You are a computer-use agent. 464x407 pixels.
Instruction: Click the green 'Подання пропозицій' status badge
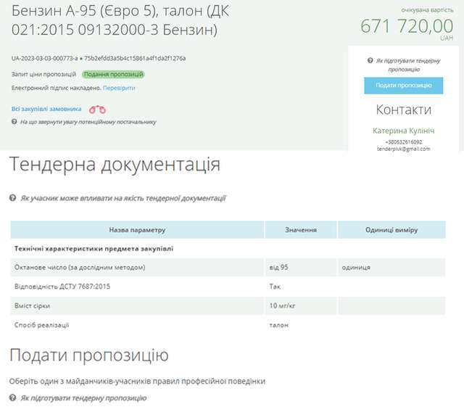point(114,74)
